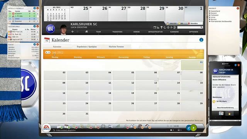Click the round target icon in bottom bar

click(x=103, y=126)
